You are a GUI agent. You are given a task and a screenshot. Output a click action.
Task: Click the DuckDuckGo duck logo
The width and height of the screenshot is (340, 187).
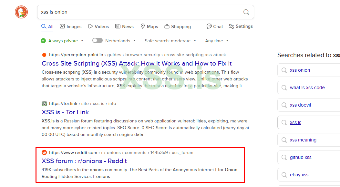[21, 12]
